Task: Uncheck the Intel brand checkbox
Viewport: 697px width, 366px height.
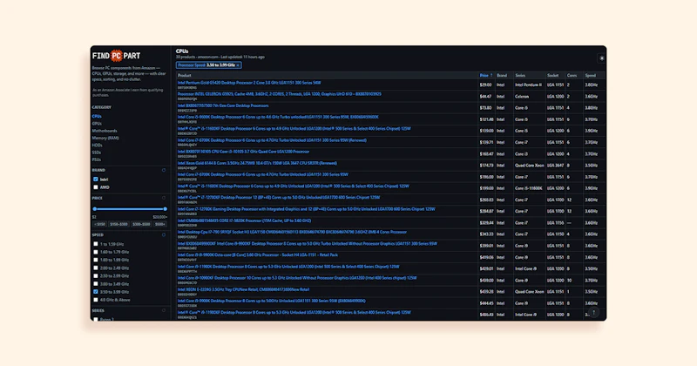Action: [96, 180]
